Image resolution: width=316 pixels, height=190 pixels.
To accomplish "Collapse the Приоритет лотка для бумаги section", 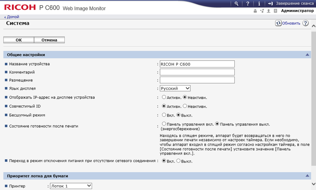I will 307,176.
